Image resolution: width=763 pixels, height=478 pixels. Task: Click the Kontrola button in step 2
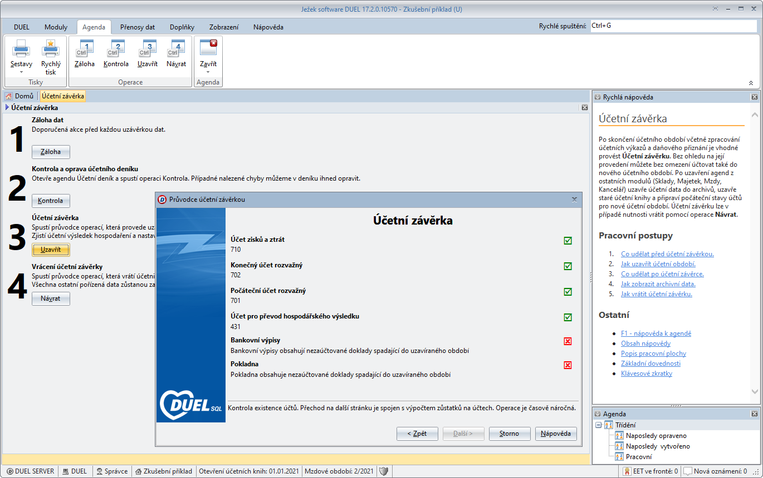coord(51,201)
